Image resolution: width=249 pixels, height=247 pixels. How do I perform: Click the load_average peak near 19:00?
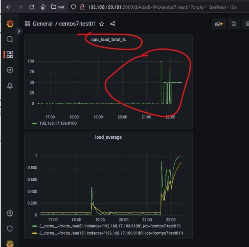[92, 187]
